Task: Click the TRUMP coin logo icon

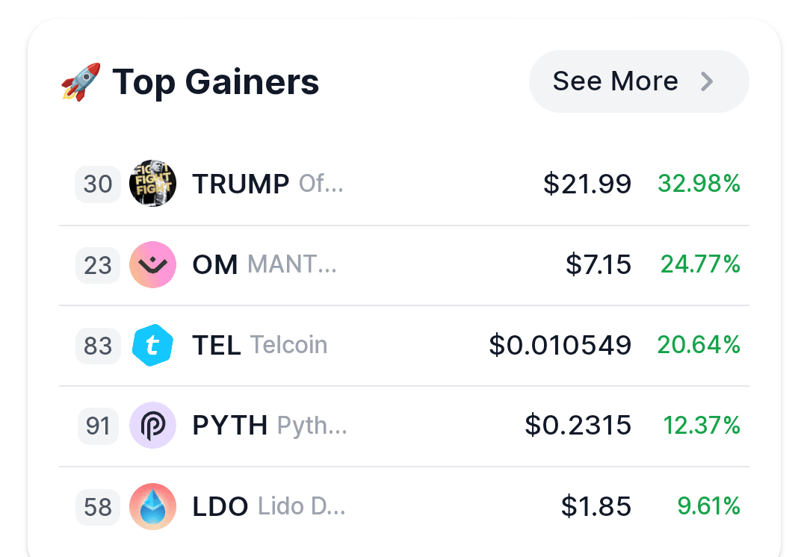Action: (x=152, y=184)
